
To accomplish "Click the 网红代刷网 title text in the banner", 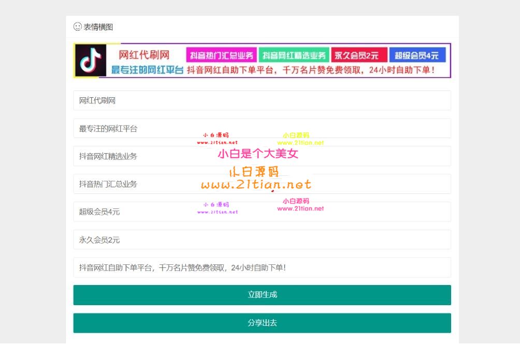I will [x=144, y=55].
